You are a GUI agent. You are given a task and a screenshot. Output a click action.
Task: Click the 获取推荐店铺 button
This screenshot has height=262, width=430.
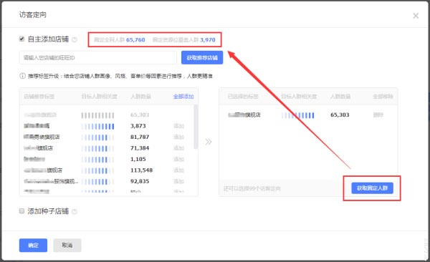202,57
